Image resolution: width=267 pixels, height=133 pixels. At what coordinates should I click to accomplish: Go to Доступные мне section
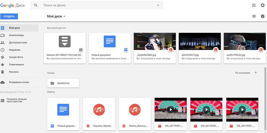pos(18,43)
